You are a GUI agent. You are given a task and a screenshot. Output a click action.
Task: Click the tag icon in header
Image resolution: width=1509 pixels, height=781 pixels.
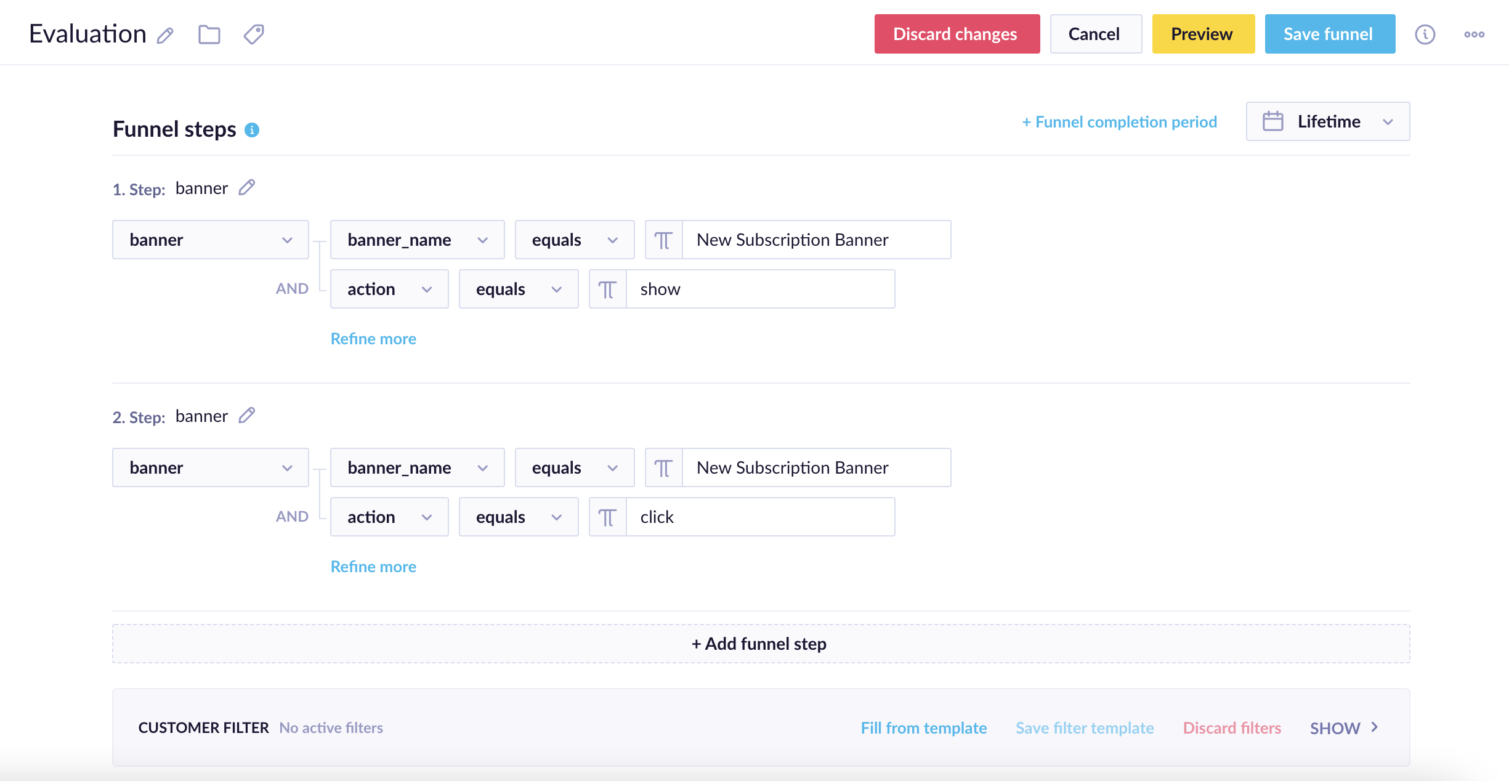[254, 34]
